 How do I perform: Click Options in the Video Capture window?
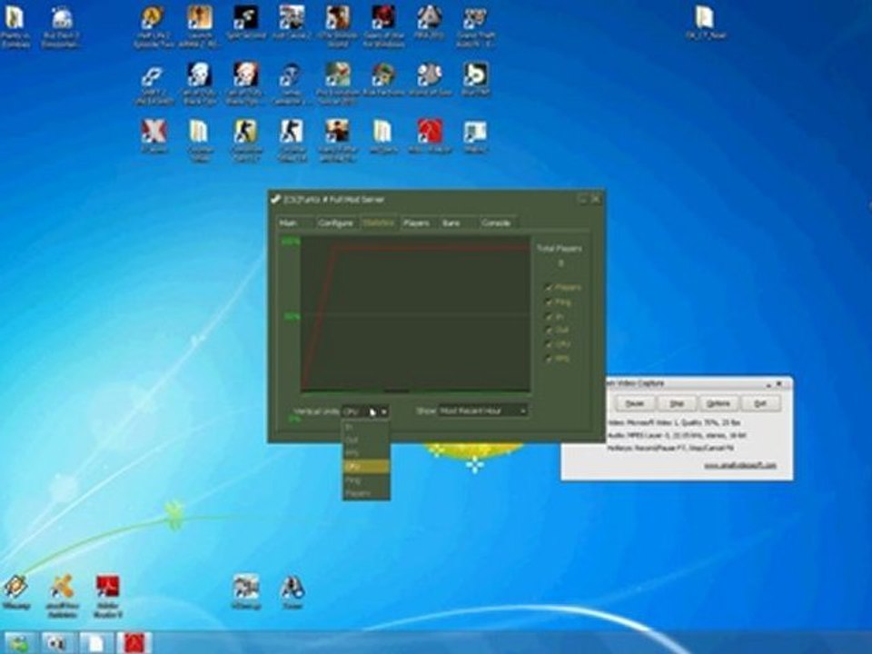(718, 403)
